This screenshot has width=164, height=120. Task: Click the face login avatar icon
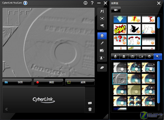pos(102,58)
